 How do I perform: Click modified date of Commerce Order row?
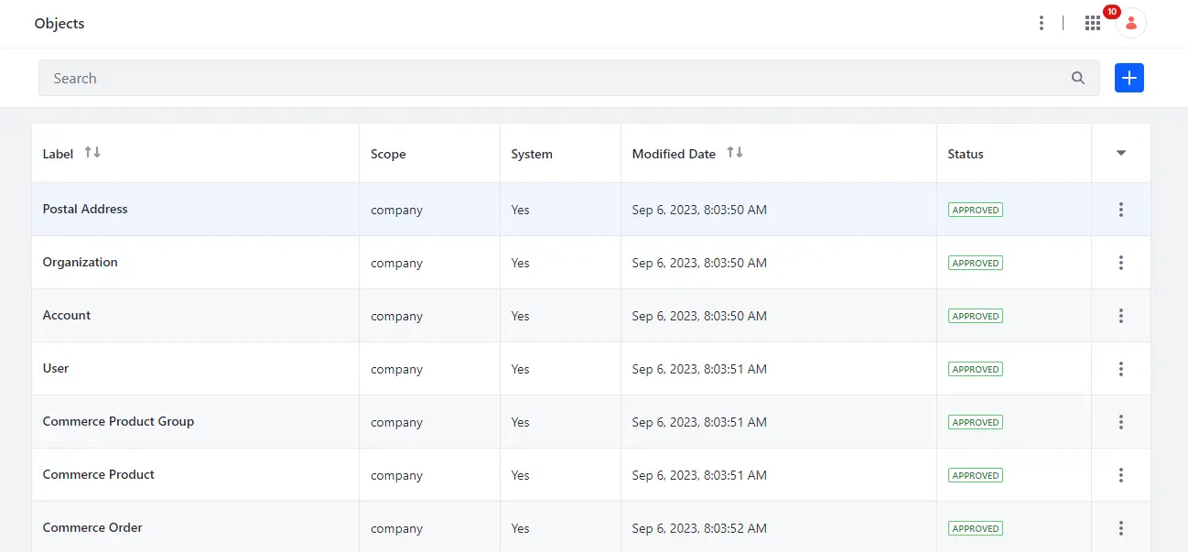click(699, 528)
